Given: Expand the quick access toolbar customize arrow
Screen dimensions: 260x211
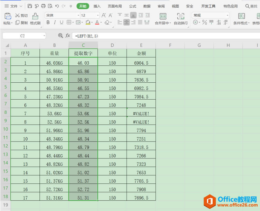Looking at the screenshot, I should click(71, 6).
